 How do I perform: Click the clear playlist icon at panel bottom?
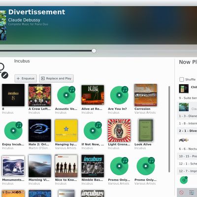[181, 192]
